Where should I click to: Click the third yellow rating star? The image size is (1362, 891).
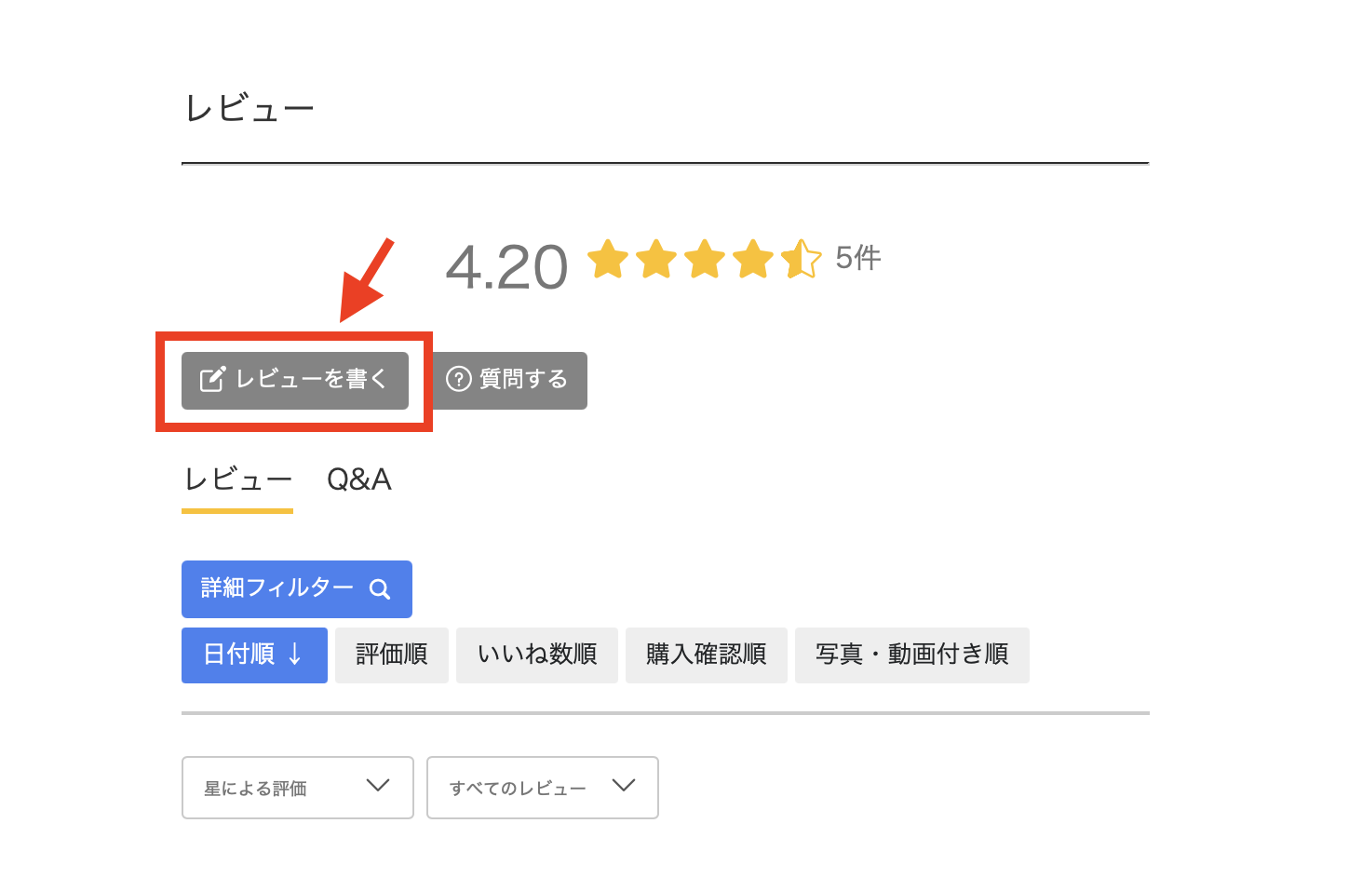click(x=705, y=260)
